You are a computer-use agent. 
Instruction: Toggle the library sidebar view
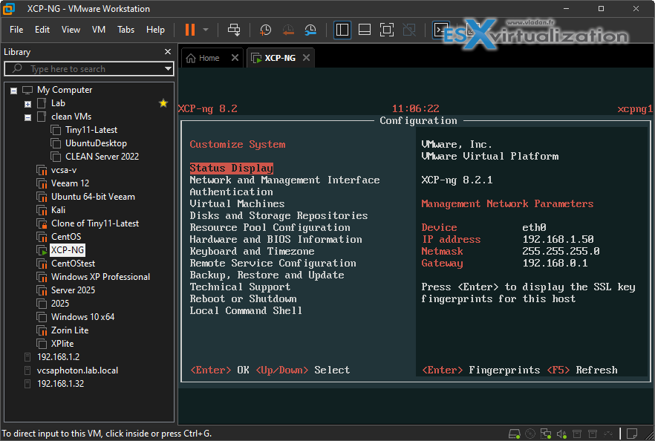[342, 30]
